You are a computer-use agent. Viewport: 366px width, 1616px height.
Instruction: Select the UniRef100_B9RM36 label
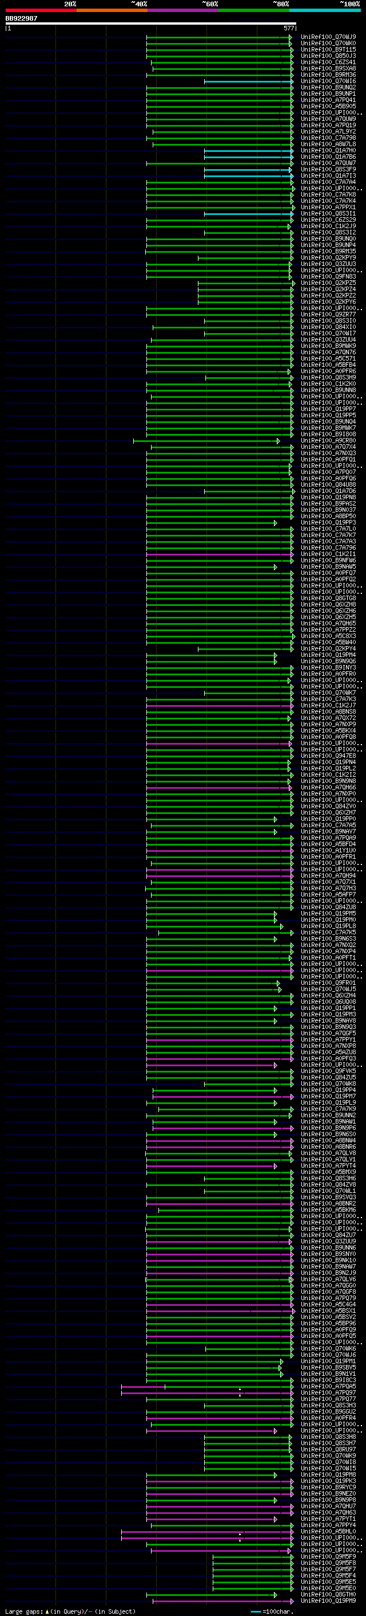click(328, 75)
